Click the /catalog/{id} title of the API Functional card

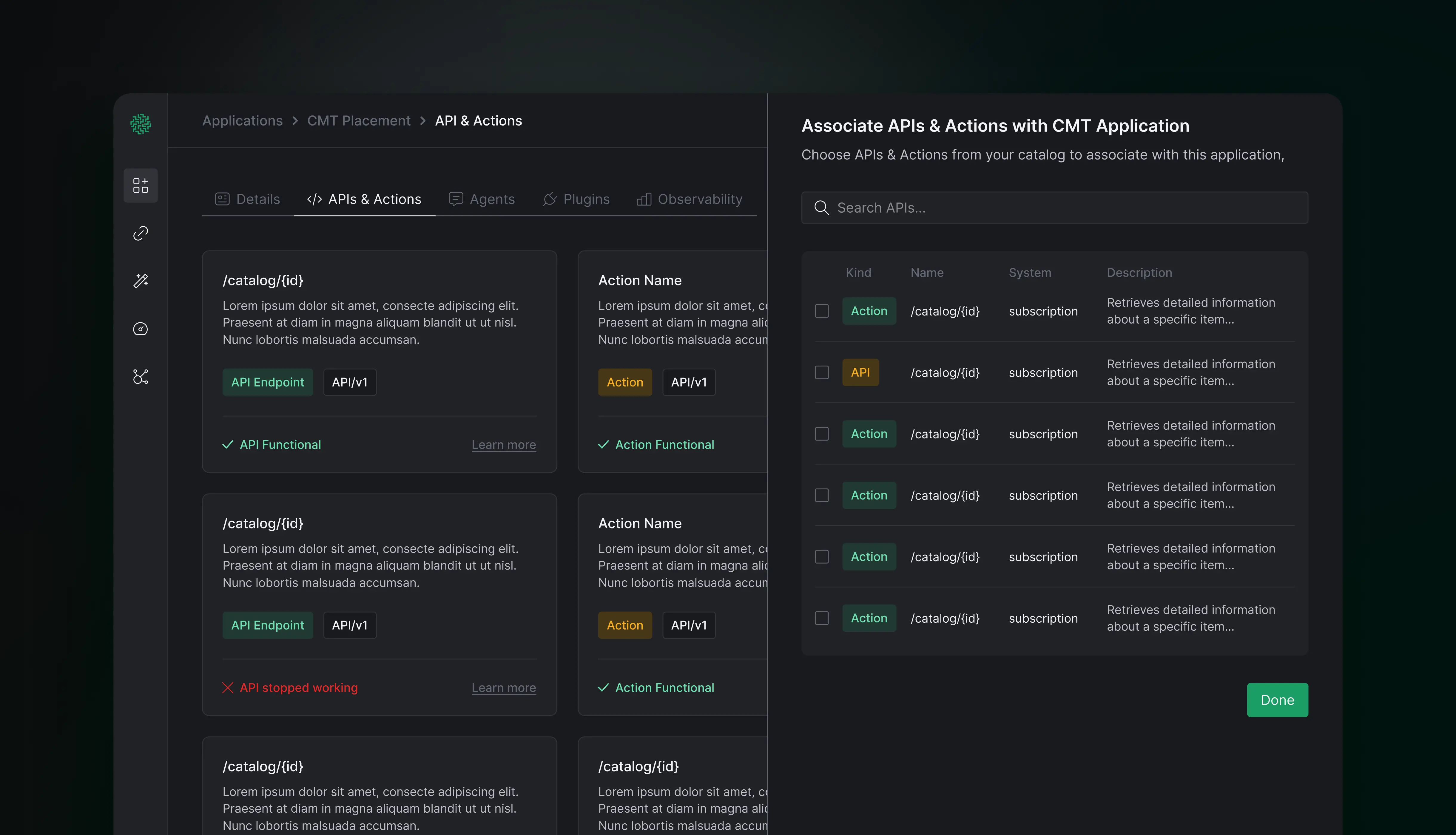[x=263, y=280]
